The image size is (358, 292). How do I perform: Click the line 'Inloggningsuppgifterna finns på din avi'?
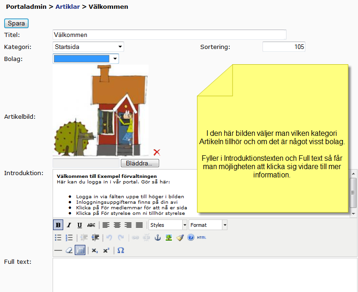pyautogui.click(x=127, y=202)
